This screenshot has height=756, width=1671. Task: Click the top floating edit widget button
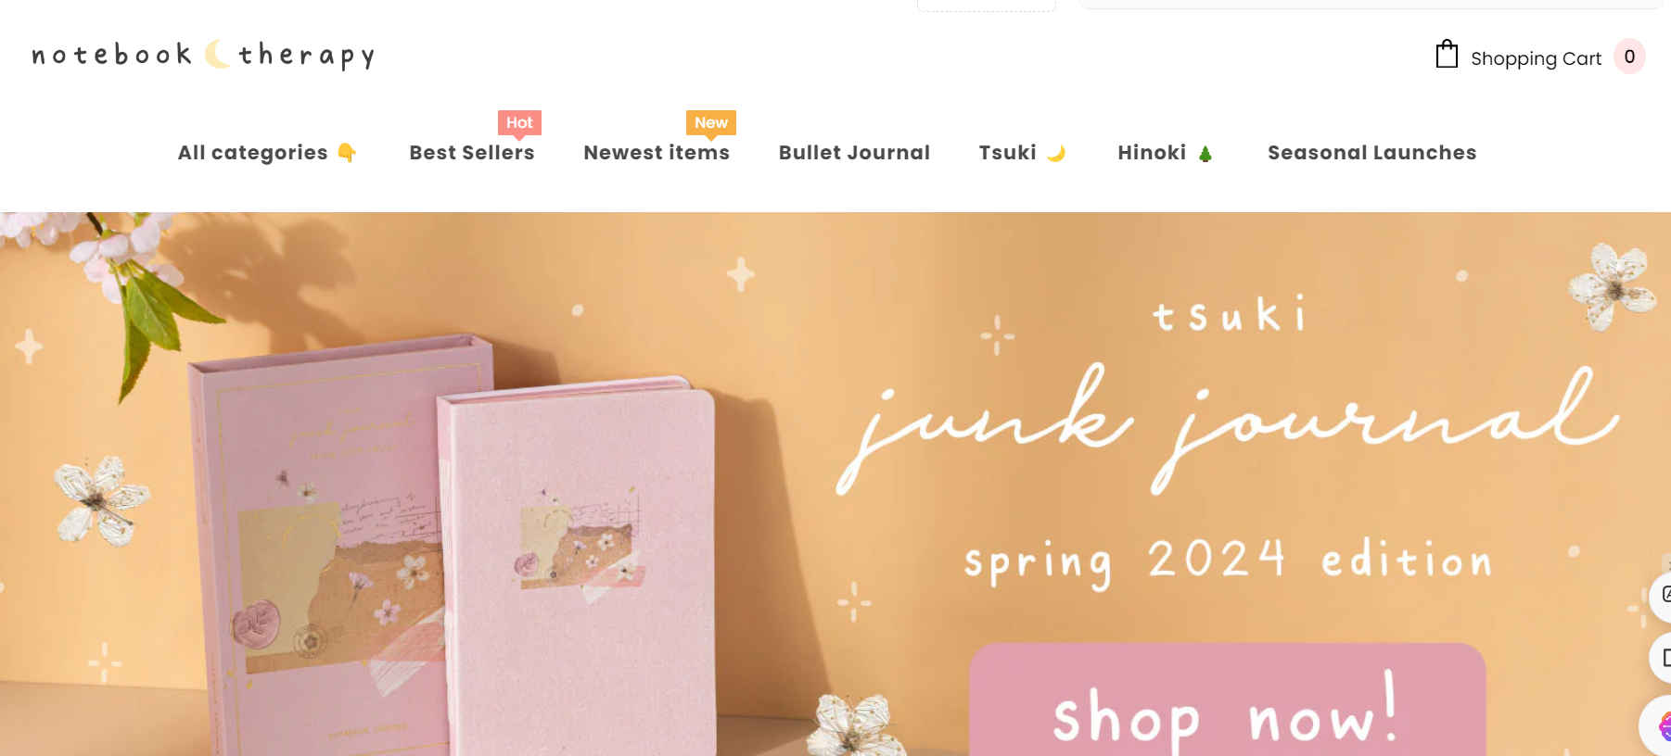1662,595
